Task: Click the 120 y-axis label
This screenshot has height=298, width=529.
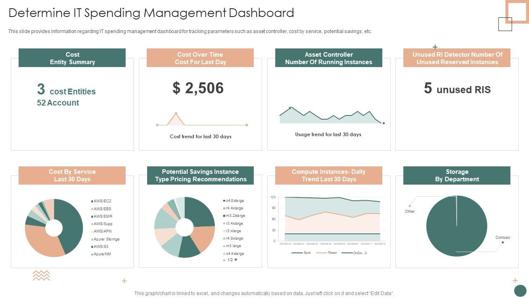Action: point(273,197)
